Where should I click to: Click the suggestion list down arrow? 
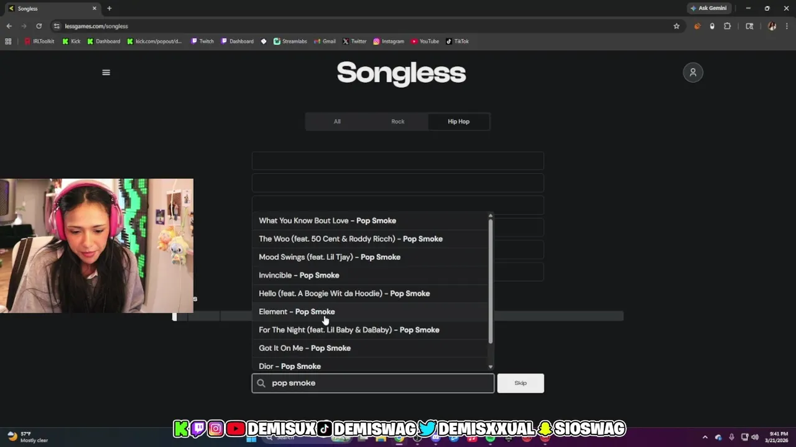[x=491, y=367]
